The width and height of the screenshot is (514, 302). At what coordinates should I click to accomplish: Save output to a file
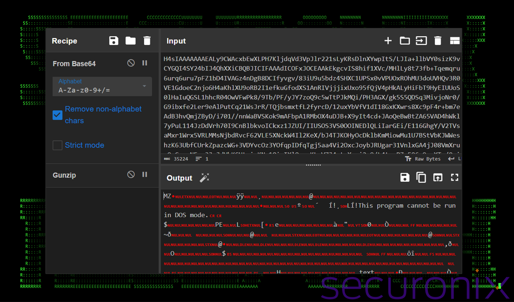pos(405,178)
